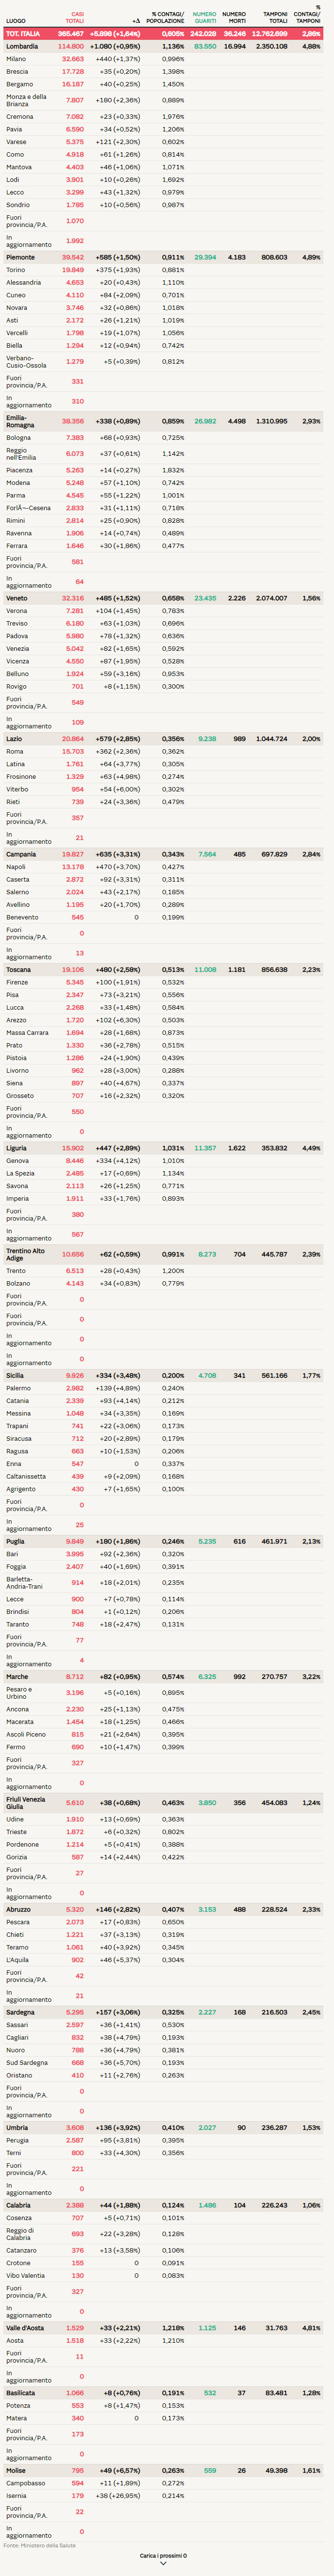This screenshot has width=334, height=2576.
Task: Toggle the Campania region group
Action: click(x=21, y=854)
